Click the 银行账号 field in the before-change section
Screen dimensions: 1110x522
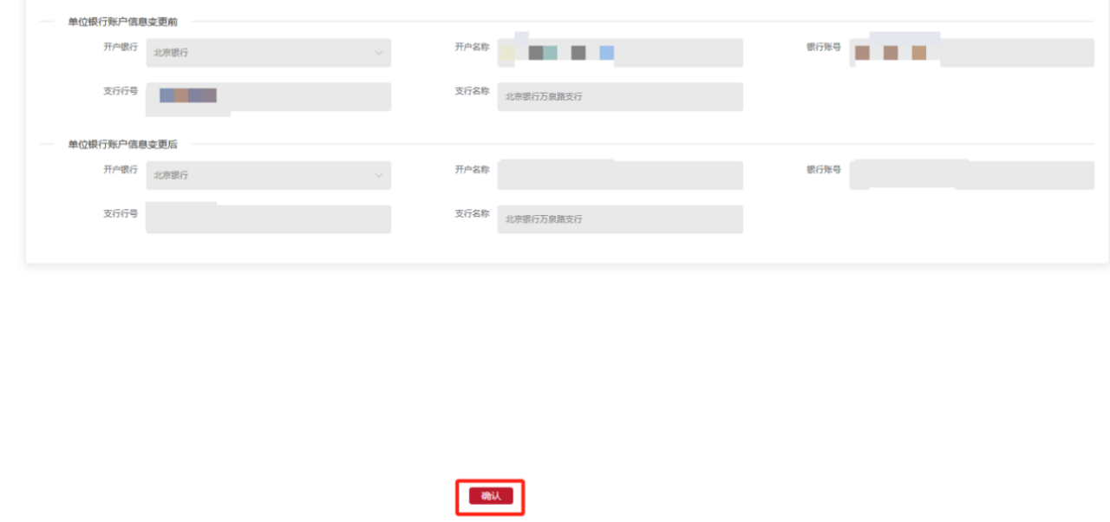tap(971, 53)
